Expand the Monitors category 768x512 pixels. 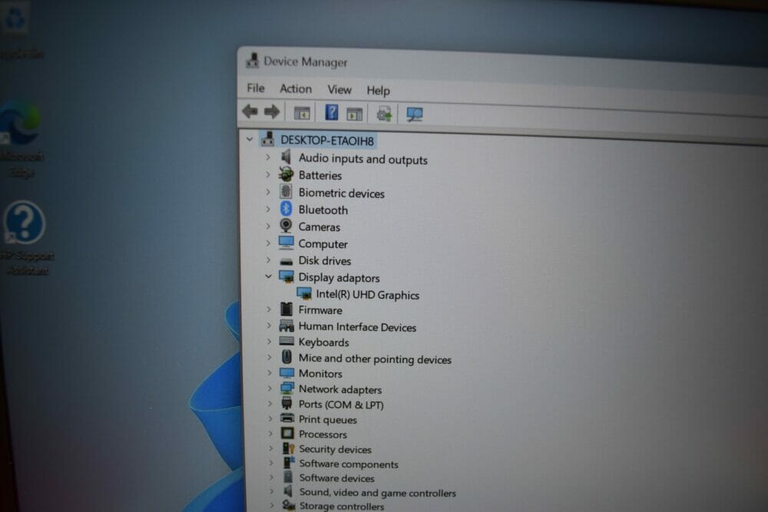click(270, 372)
